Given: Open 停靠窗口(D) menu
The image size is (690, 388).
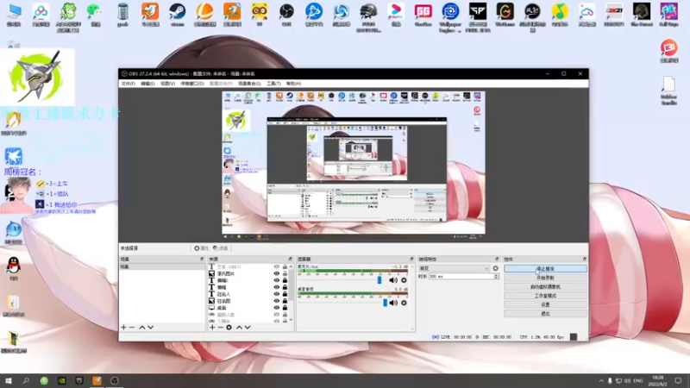Looking at the screenshot, I should [x=192, y=84].
